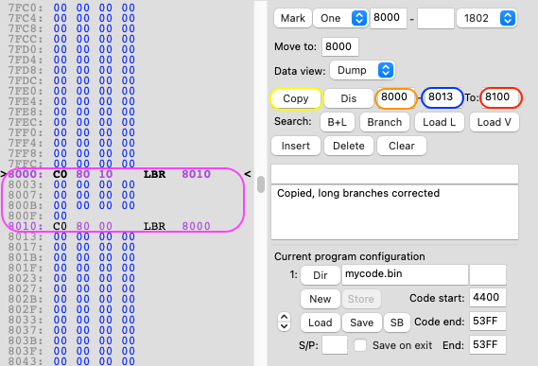This screenshot has width=538, height=366.
Task: Click the LBR operand 8010 text
Action: (197, 174)
